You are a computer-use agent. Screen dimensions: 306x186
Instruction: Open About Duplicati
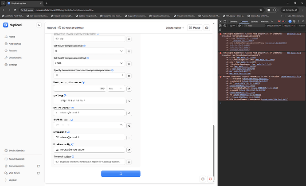tap(16, 159)
